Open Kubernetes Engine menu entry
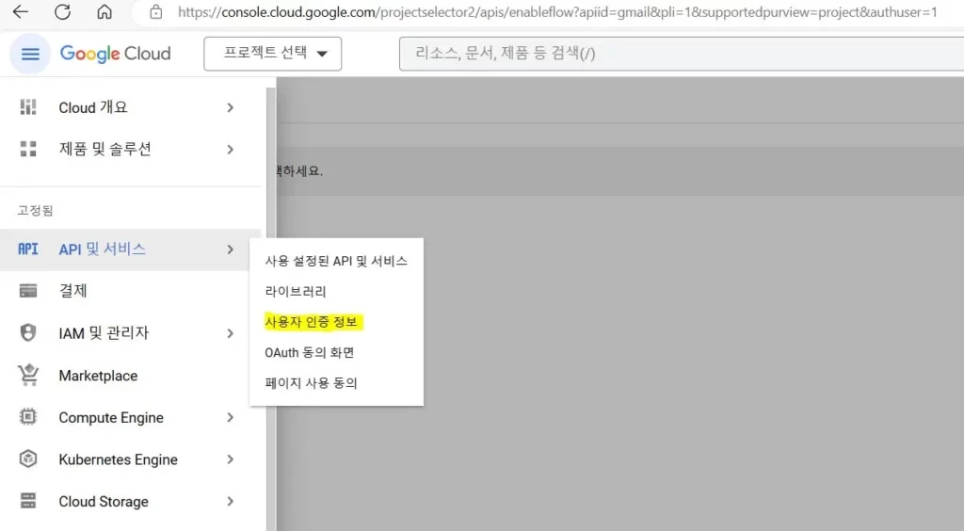Screen dimensions: 964x531 [118, 459]
